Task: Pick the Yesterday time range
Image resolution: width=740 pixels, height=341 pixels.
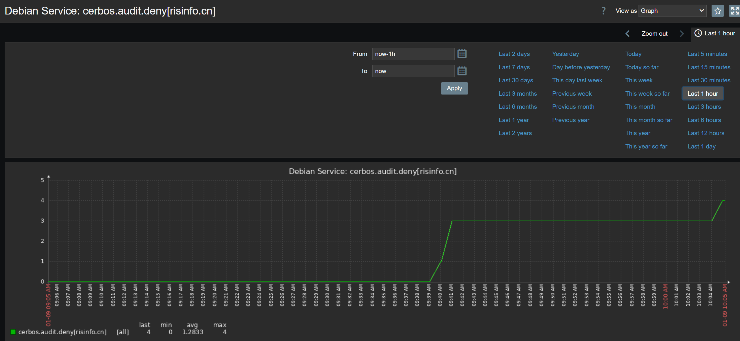Action: pos(565,54)
